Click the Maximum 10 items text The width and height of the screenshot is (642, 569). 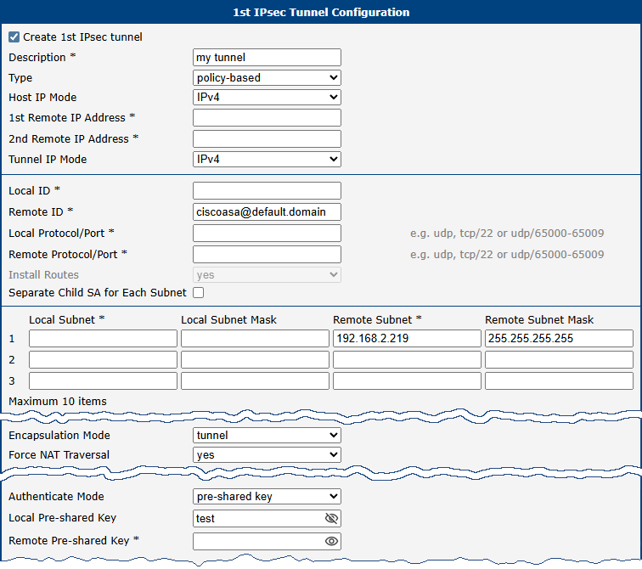(58, 402)
